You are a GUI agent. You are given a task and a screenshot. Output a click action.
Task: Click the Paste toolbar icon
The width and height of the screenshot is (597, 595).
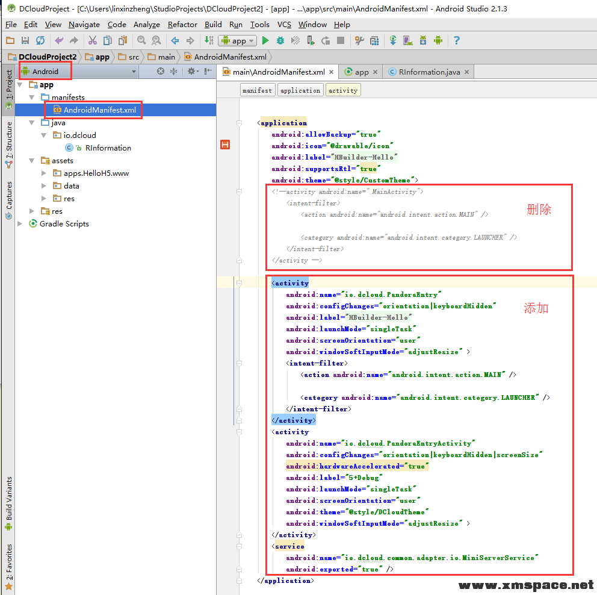click(x=123, y=40)
